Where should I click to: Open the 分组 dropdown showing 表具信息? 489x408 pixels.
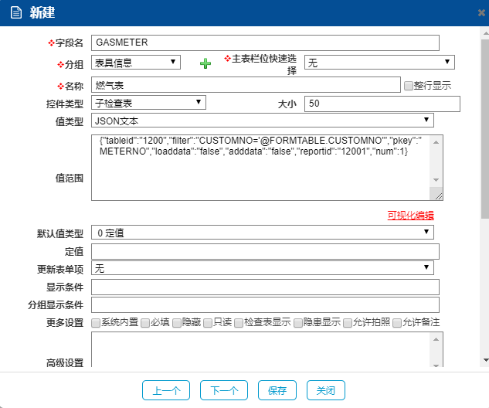pyautogui.click(x=136, y=62)
